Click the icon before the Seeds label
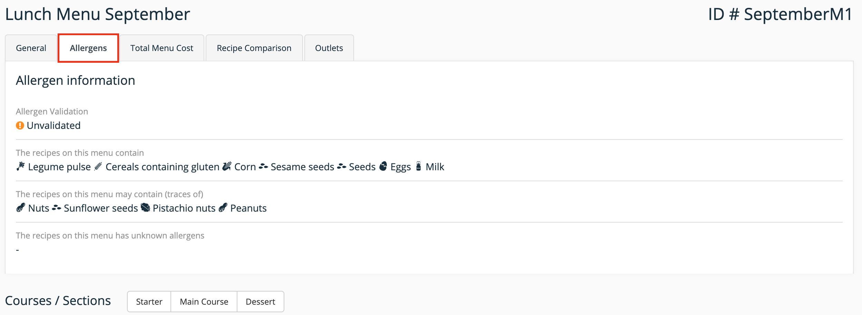 [x=342, y=166]
